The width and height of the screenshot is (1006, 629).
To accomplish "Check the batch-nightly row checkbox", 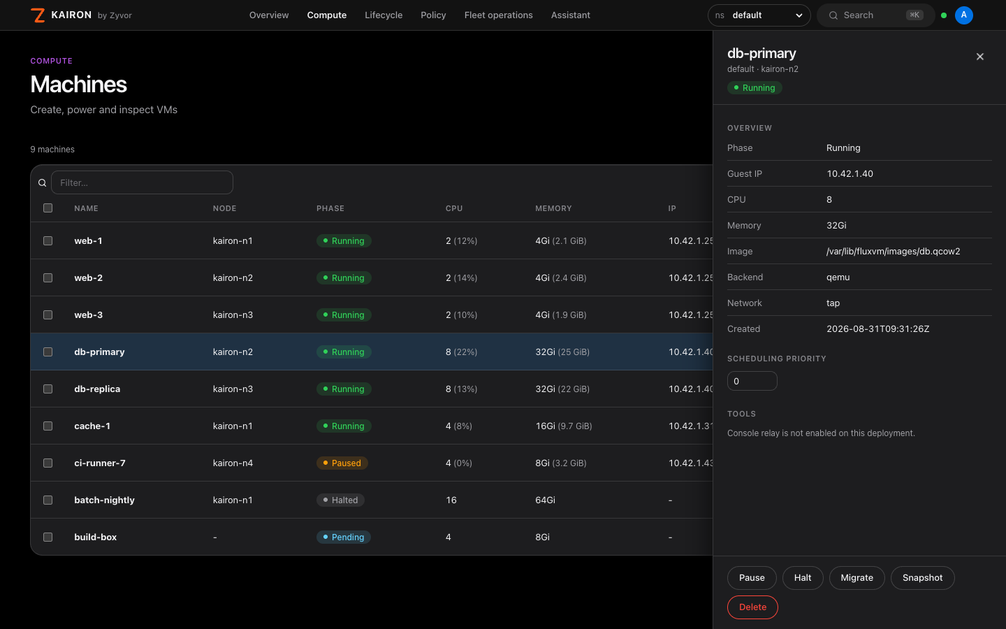I will point(48,500).
